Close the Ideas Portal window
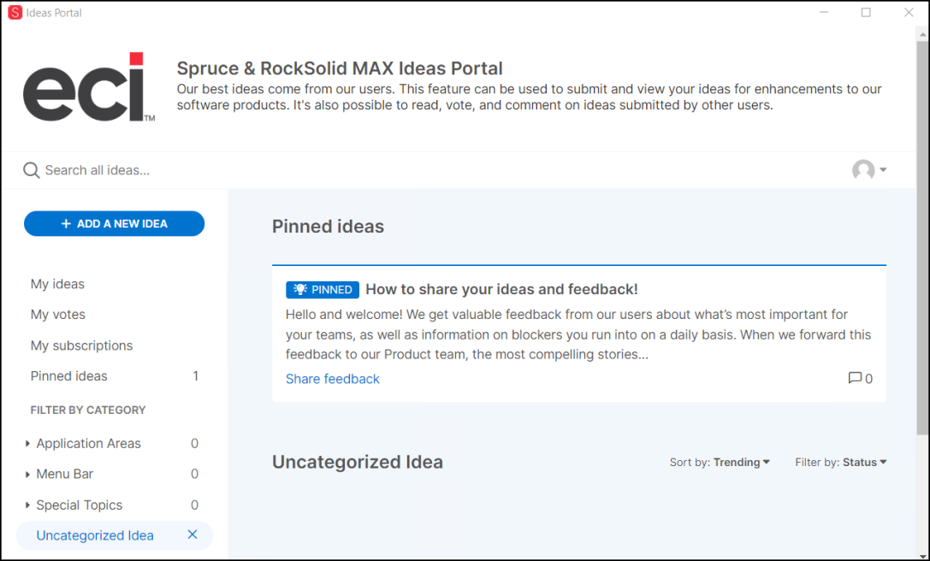The width and height of the screenshot is (930, 561). pos(909,13)
